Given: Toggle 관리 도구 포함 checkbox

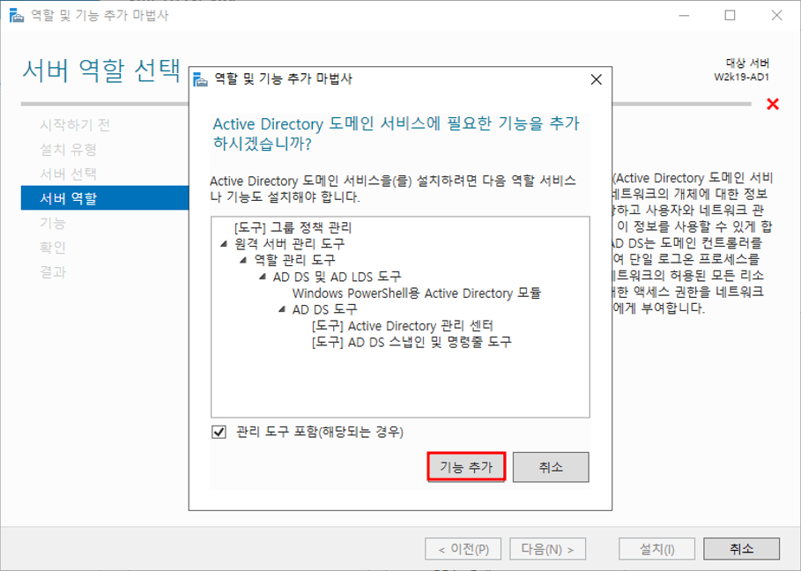Looking at the screenshot, I should [219, 432].
